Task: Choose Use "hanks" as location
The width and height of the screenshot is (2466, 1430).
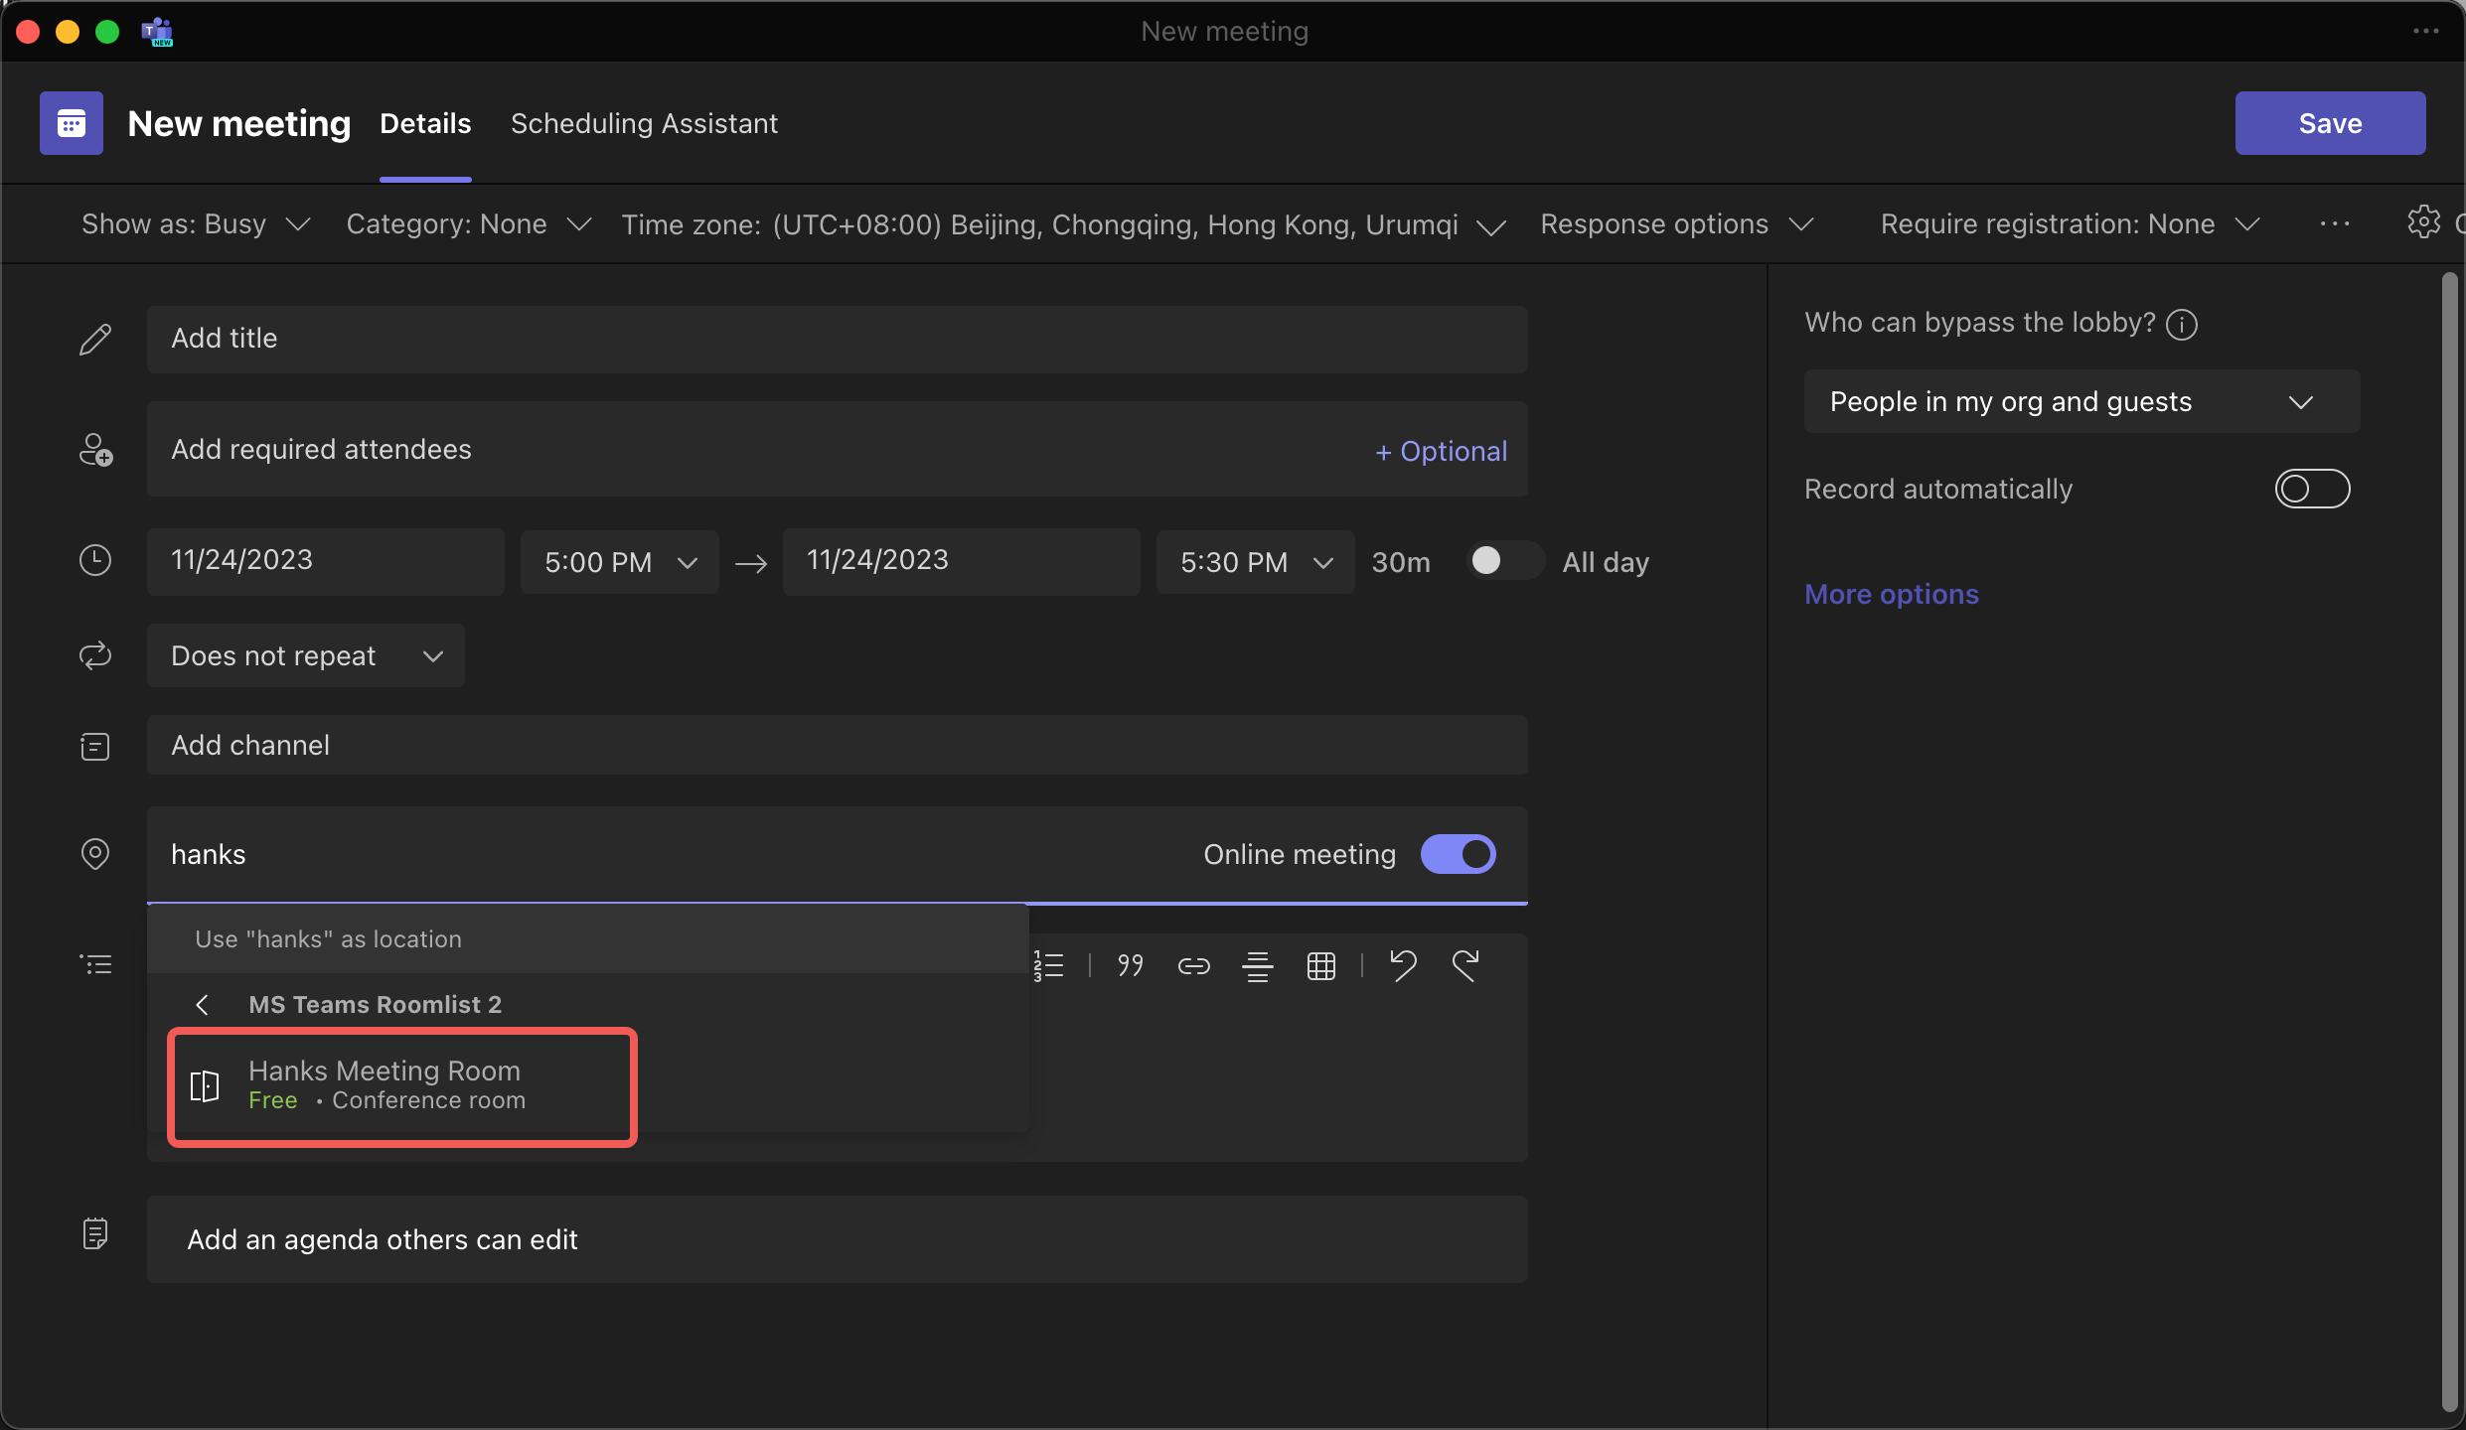Action: tap(588, 939)
